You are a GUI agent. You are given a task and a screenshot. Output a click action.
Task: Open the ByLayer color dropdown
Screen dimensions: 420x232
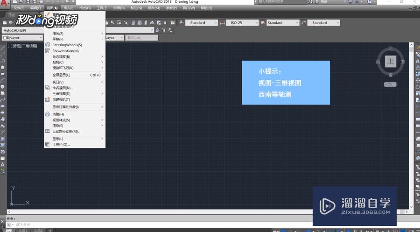23,38
